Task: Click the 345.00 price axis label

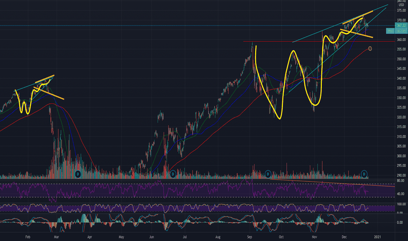Action: 401,68
